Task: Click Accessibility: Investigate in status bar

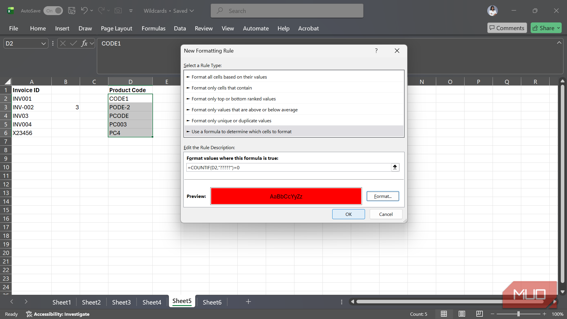Action: click(x=58, y=314)
